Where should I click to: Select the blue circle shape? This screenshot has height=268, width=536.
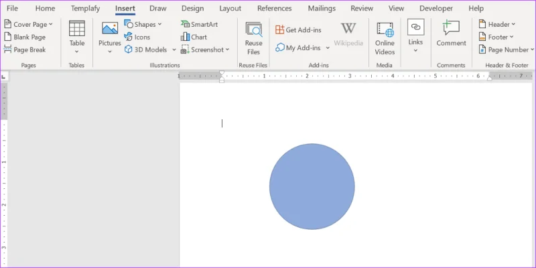pyautogui.click(x=312, y=187)
